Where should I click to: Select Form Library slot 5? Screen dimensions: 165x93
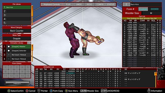[28, 67]
